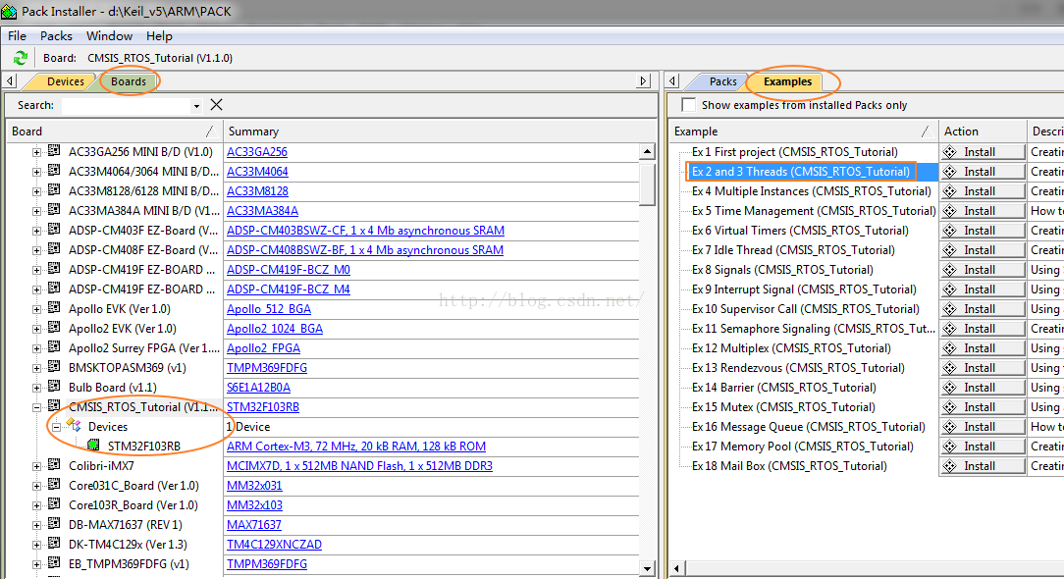This screenshot has width=1064, height=579.
Task: Click the Devices node icon under CMSIS_RTOS_Tutorial
Action: point(74,427)
